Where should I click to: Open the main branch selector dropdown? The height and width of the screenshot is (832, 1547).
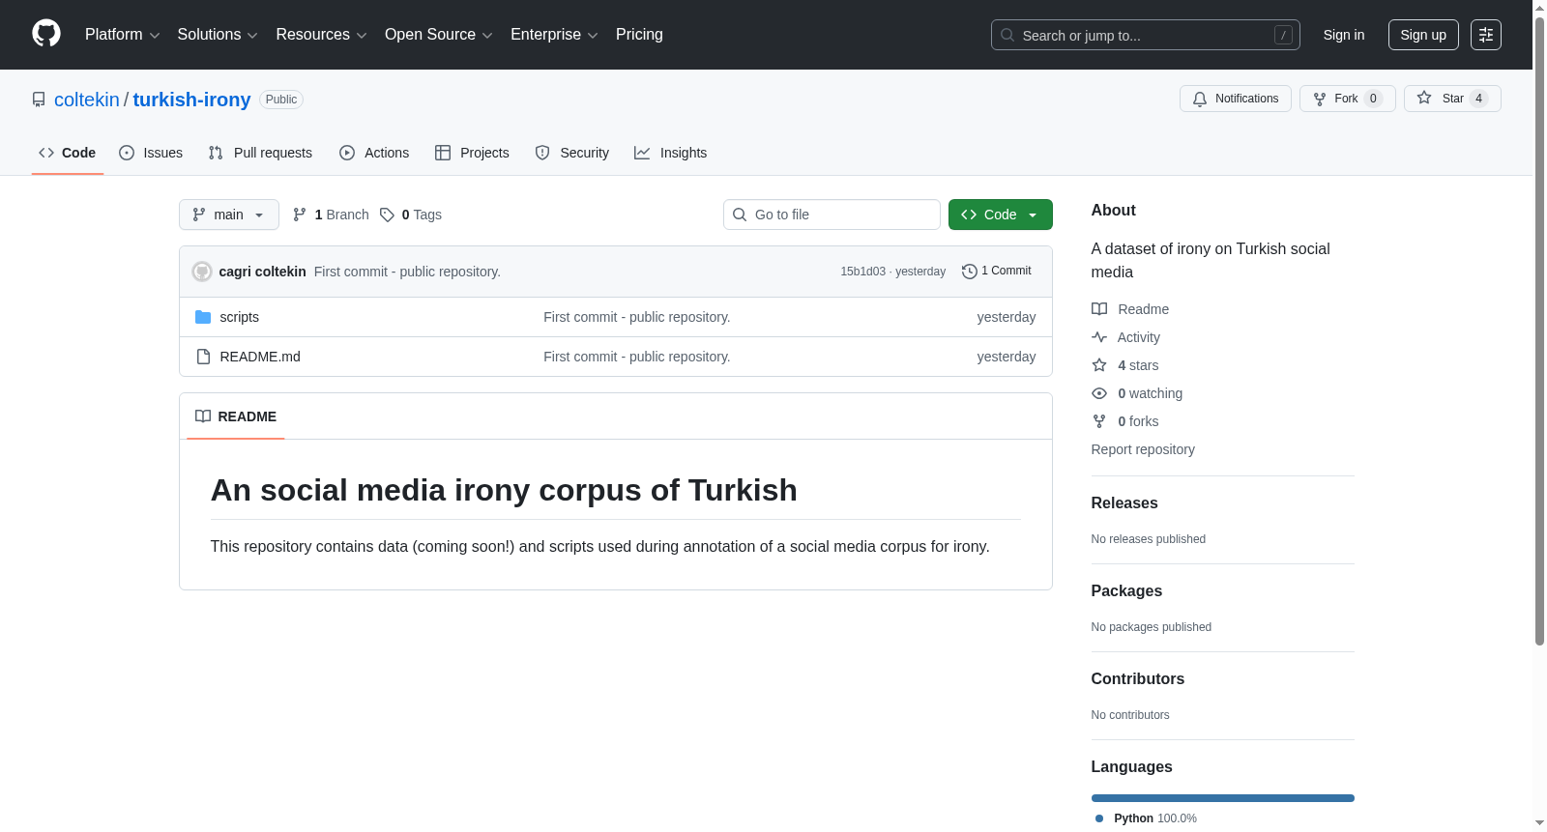tap(229, 215)
